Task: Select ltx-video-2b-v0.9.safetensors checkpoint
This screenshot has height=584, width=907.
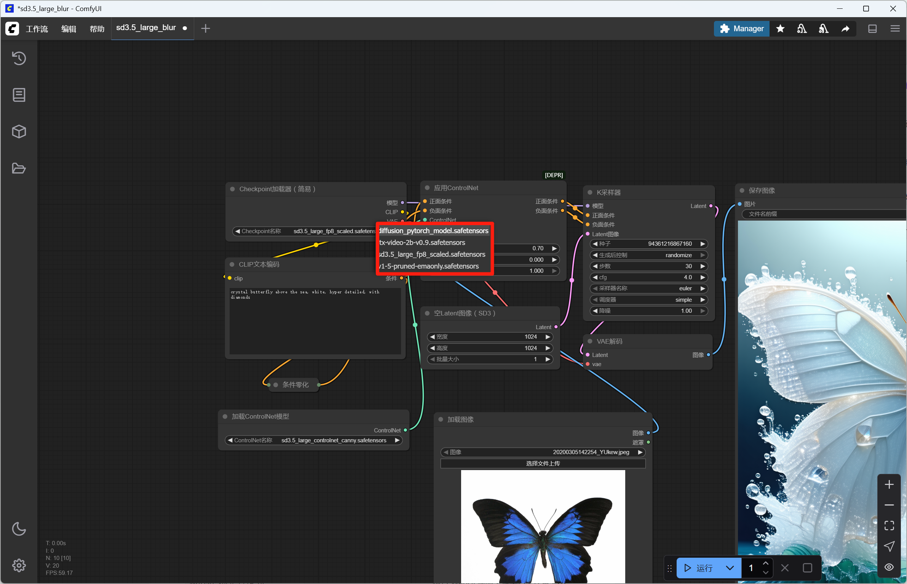Action: [x=434, y=243]
